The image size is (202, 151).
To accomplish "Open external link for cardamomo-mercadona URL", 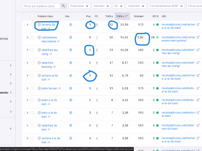I will coord(198,37).
